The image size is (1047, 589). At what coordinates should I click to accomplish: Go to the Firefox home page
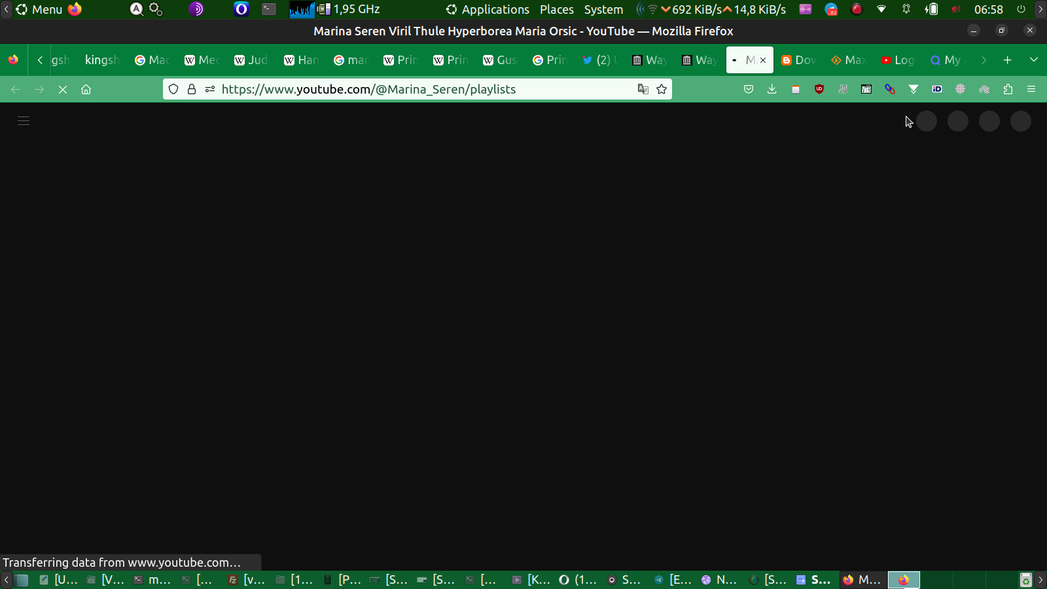pyautogui.click(x=86, y=89)
